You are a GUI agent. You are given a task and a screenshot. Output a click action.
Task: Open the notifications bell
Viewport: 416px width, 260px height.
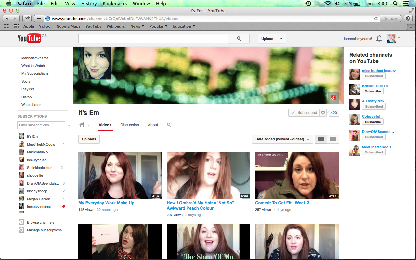pyautogui.click(x=379, y=39)
